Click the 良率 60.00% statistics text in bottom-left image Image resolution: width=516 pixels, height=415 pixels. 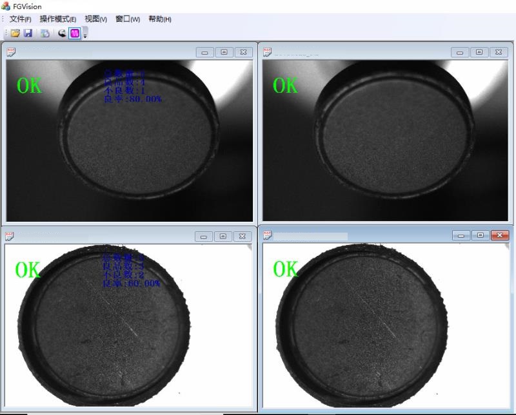[132, 284]
